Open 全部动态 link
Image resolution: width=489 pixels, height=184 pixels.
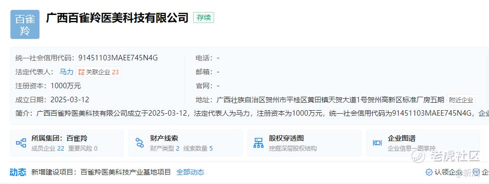coord(190,172)
